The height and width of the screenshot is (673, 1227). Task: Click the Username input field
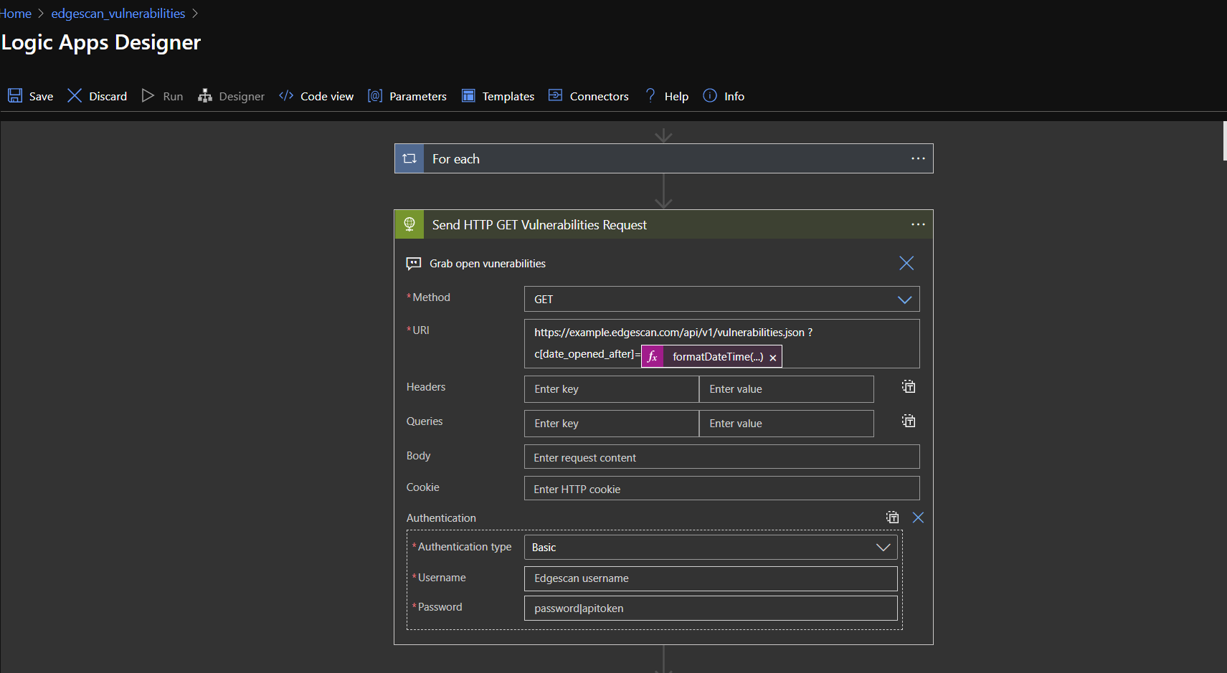[711, 578]
